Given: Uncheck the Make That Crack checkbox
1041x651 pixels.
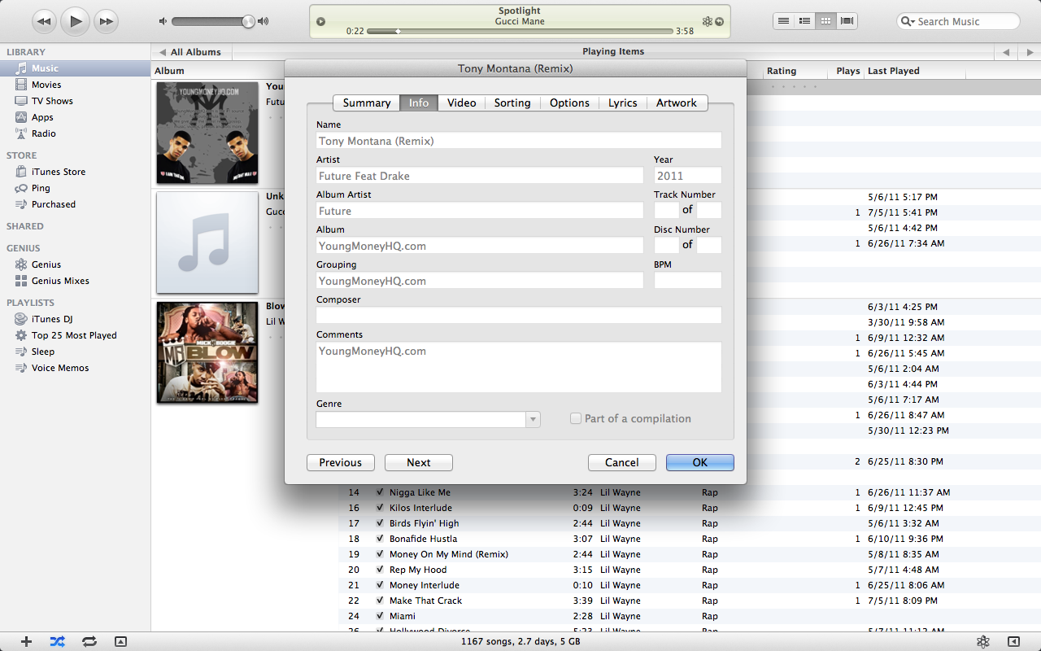Looking at the screenshot, I should coord(380,601).
